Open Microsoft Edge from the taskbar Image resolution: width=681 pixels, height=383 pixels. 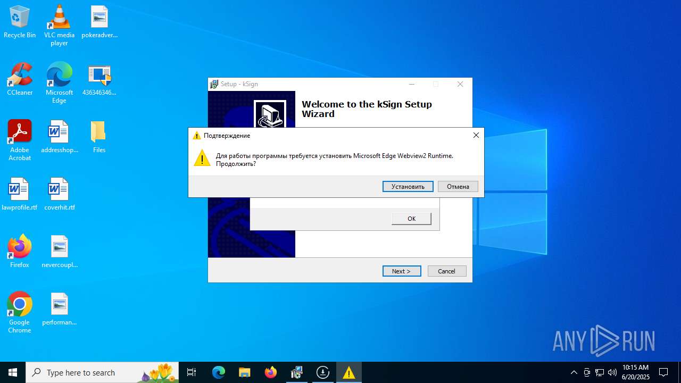pyautogui.click(x=219, y=372)
